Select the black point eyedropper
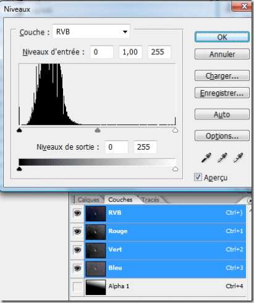254x303 pixels. click(206, 158)
